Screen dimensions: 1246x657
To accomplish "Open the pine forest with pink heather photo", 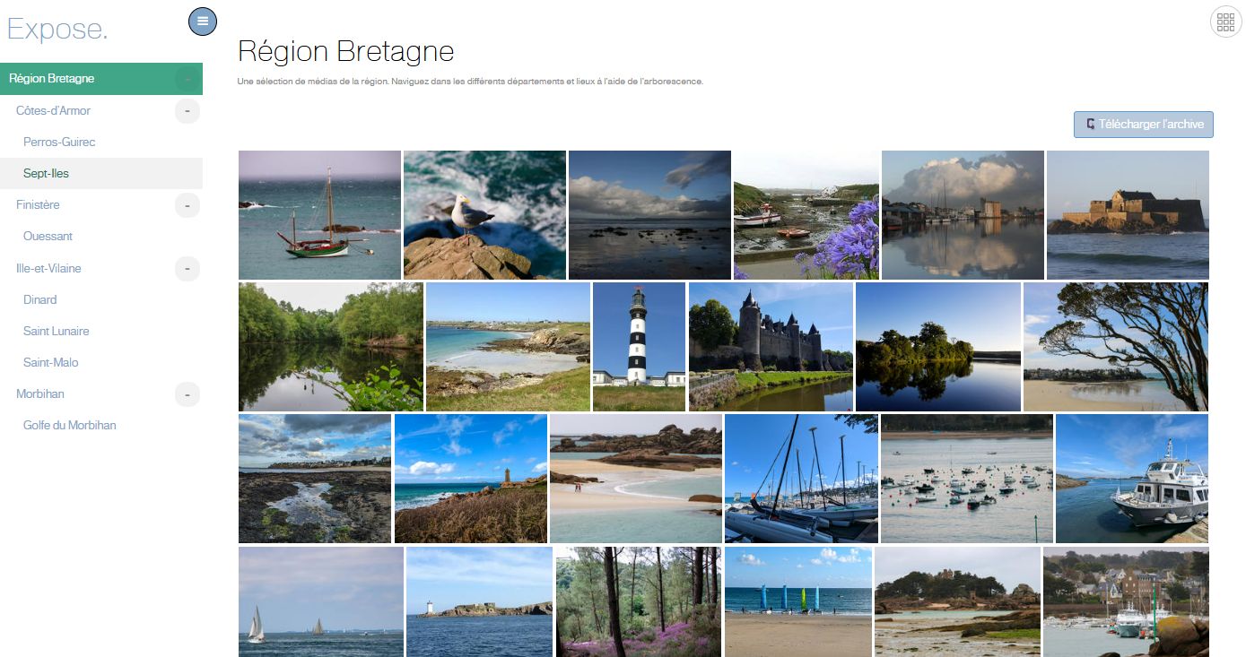I will click(639, 601).
